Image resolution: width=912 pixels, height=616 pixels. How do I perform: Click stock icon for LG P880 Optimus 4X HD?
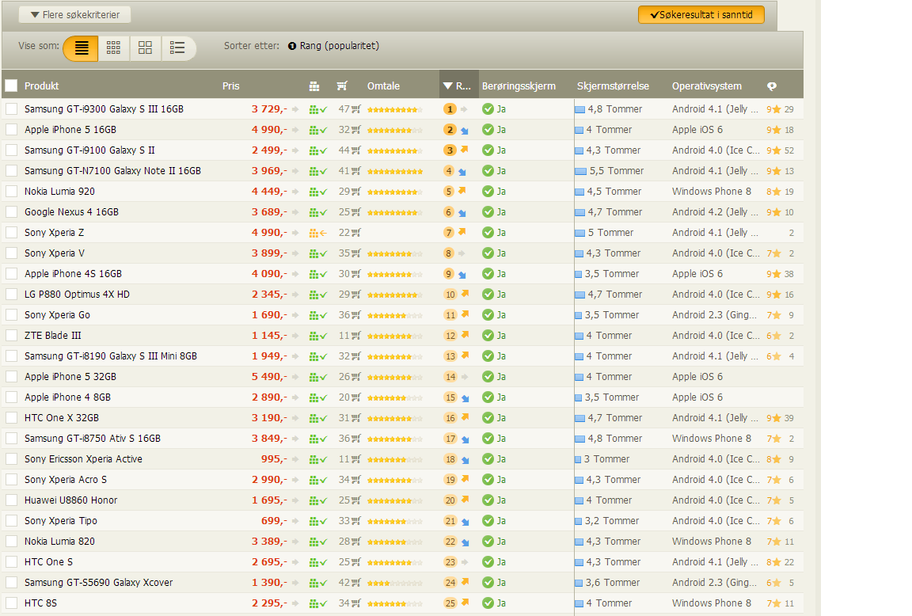[x=317, y=295]
